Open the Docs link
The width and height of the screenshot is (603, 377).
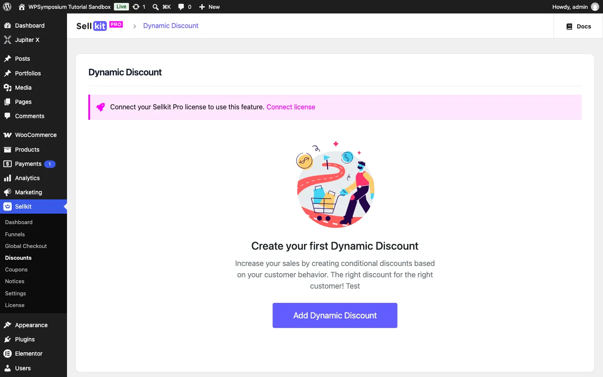pos(578,26)
